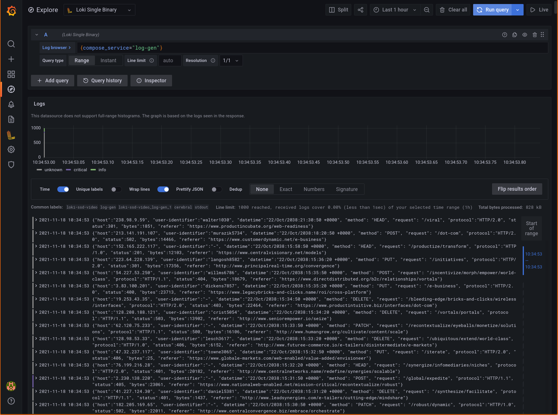558x415 pixels.
Task: Open the Explore compass icon in sidebar
Action: click(11, 89)
